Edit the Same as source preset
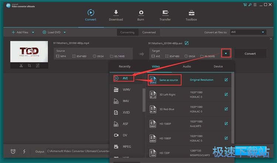The width and height of the screenshot is (277, 163). 226,80
